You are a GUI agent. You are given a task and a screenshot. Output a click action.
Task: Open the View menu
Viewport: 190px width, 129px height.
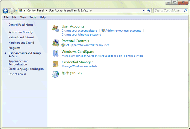pyautogui.click(x=23, y=17)
